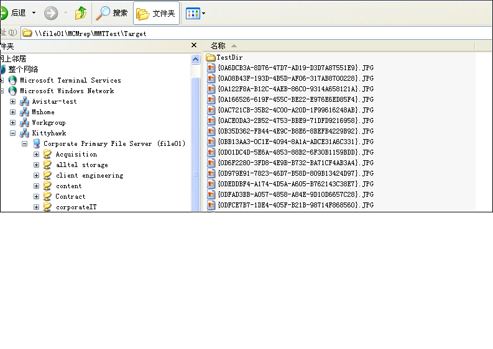Collapse Corporate Primary File Server node
Screen dimensions: 493x349
click(x=24, y=144)
